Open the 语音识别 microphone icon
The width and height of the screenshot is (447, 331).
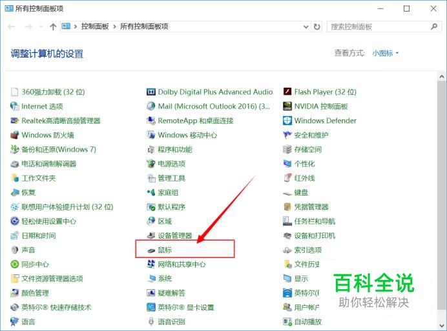click(x=151, y=321)
